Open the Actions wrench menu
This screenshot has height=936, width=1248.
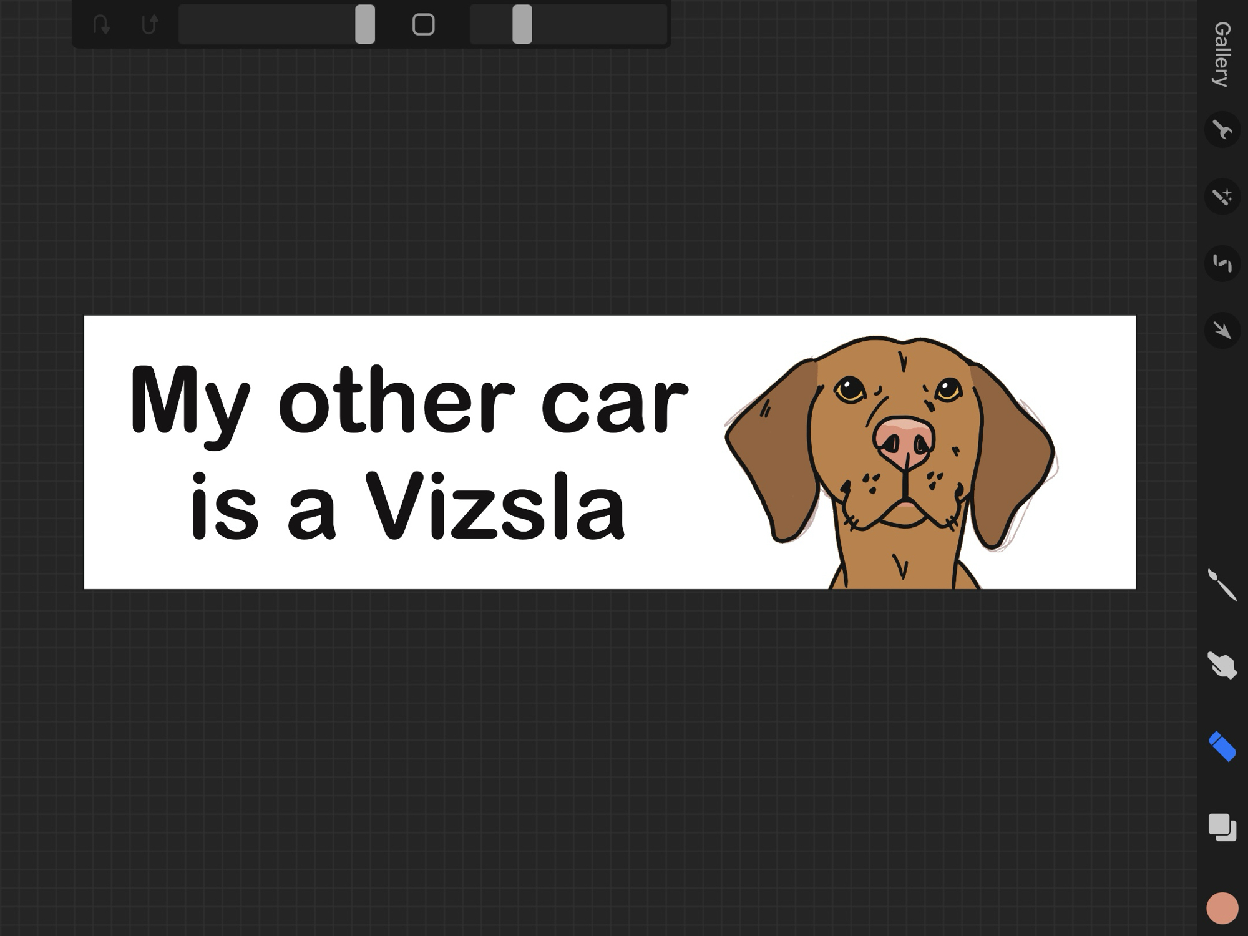[1222, 130]
